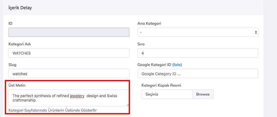277x117 pixels.
Task: Focus the Kategori Adı field containing WATCHES
Action: click(69, 53)
